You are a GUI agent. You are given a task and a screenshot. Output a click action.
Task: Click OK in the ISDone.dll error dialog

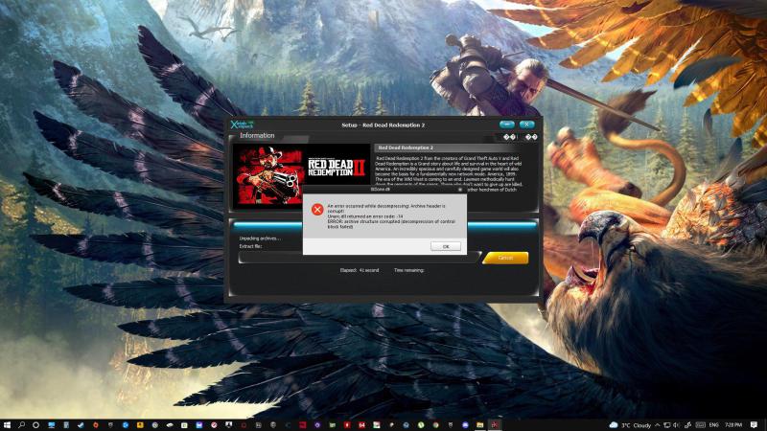(x=446, y=246)
